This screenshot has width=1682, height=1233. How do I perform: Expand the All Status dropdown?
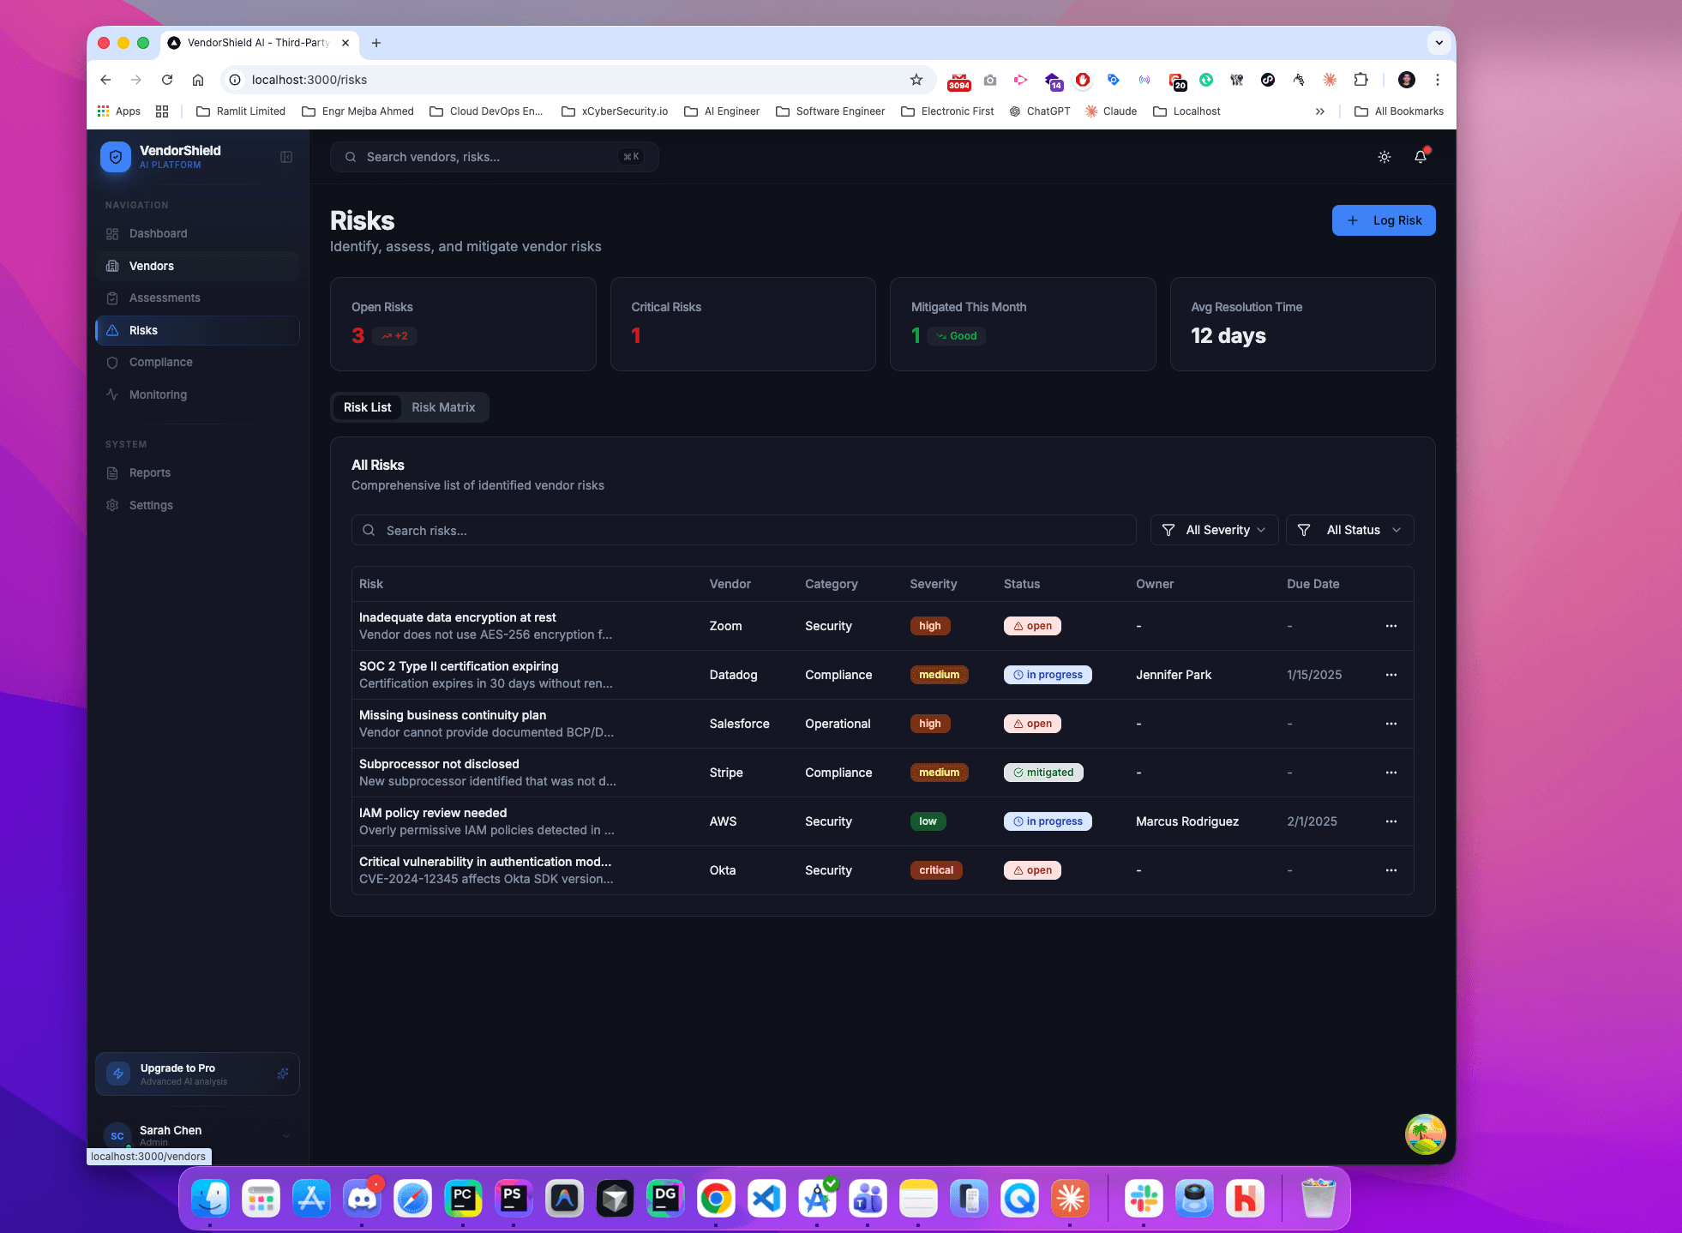pos(1350,530)
